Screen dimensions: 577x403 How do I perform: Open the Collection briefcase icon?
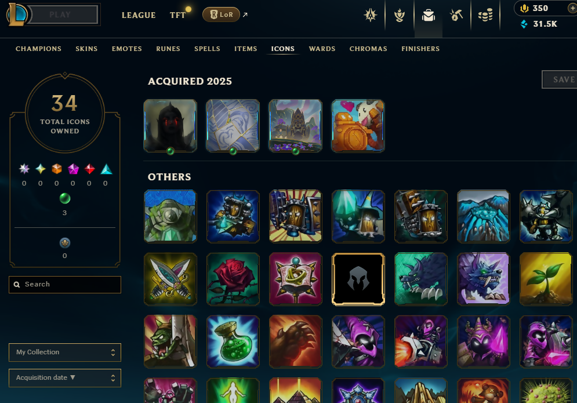429,16
